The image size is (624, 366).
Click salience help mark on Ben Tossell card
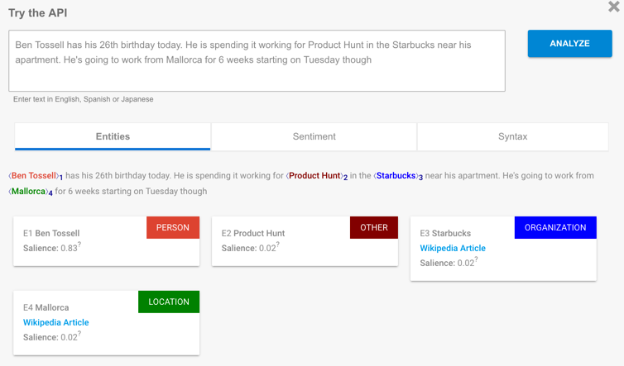click(79, 245)
